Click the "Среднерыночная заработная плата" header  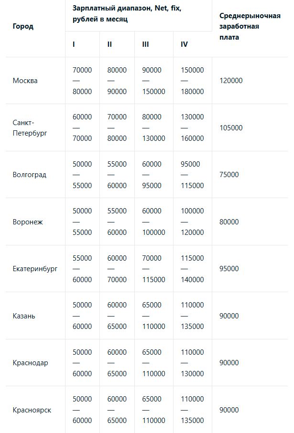click(x=250, y=26)
